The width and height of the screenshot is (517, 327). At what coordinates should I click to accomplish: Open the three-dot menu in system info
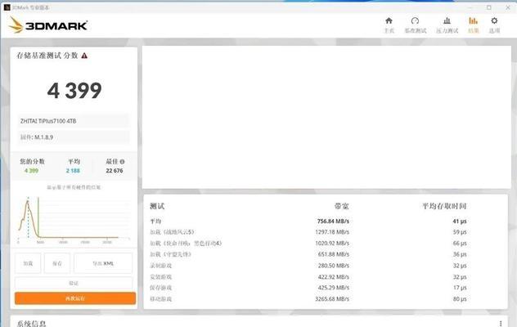click(501, 324)
